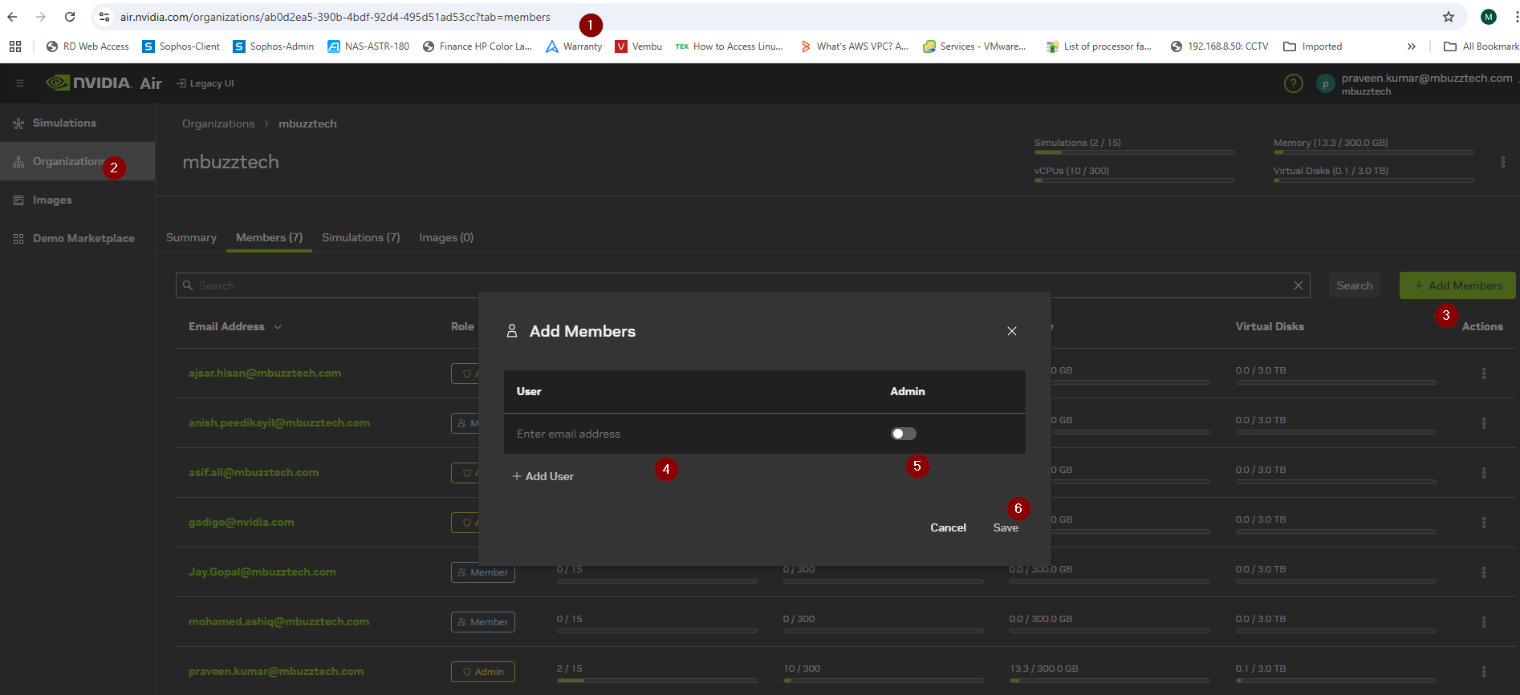This screenshot has height=695, width=1520.
Task: Close the Add Members dialog
Action: tap(1011, 331)
